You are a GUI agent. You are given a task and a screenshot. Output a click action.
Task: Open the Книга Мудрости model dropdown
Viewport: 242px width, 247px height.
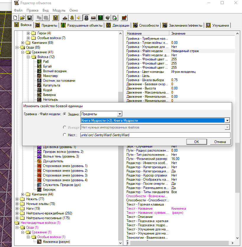[x=227, y=121]
